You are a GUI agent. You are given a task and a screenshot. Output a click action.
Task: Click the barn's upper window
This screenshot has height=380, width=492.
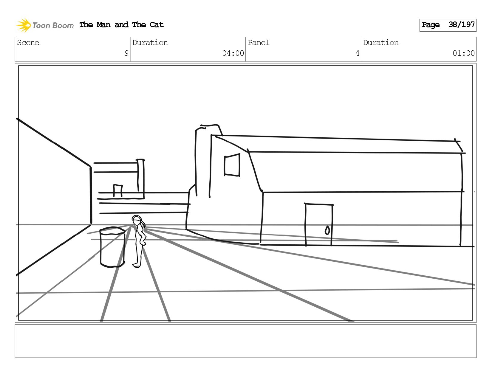232,165
